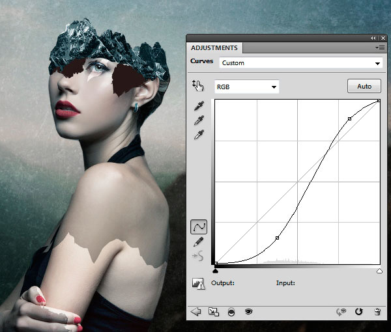Select the on-image targeted adjustment hand tool
This screenshot has width=391, height=332.
(197, 86)
